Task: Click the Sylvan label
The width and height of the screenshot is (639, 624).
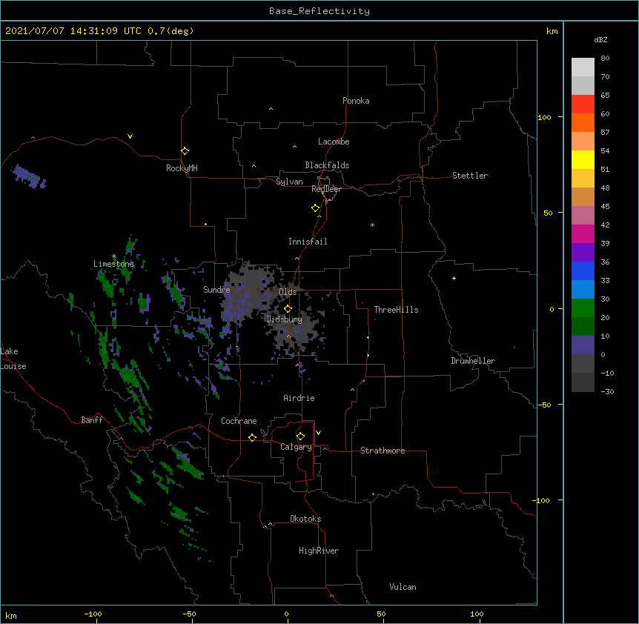Action: (x=289, y=182)
